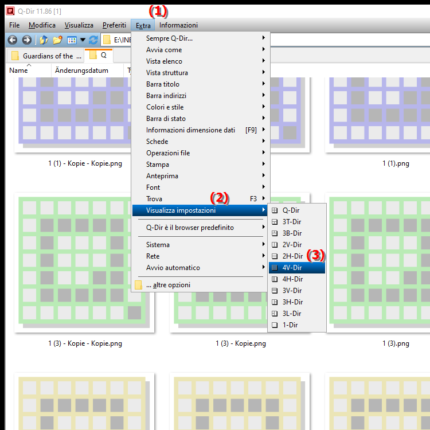430x430 pixels.
Task: Click the Q-Dir application icon in title bar
Action: tap(10, 11)
